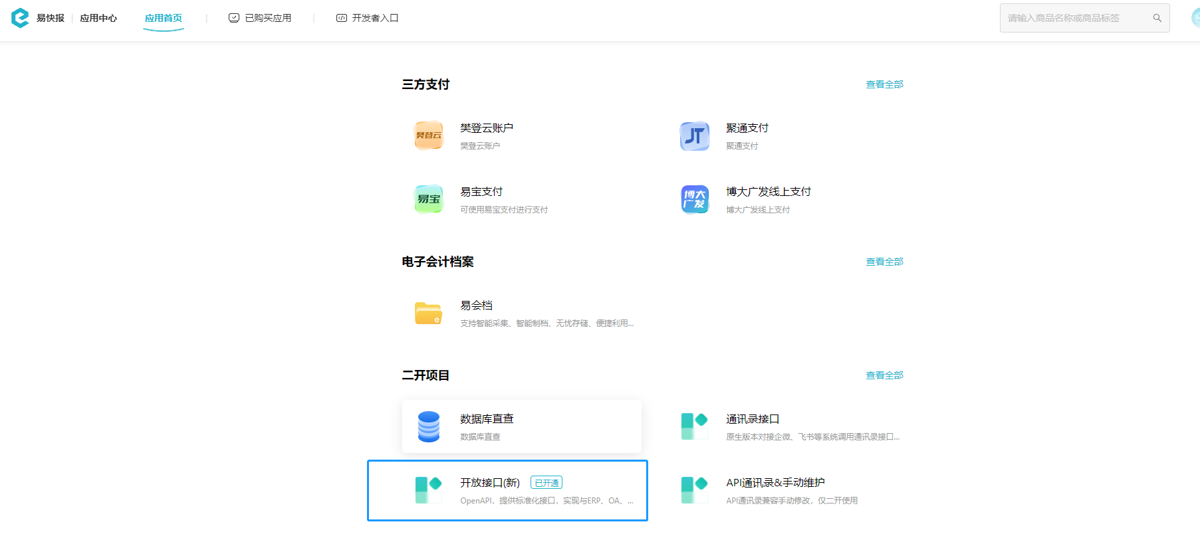Click the 通讯录接口 app icon
The height and width of the screenshot is (542, 1200).
[695, 426]
